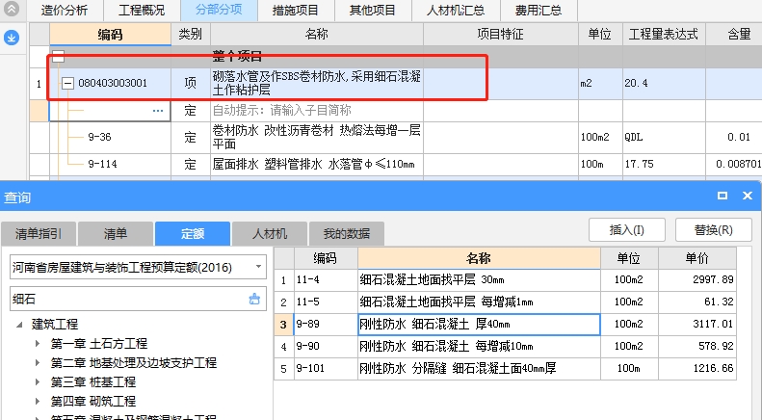Click the 单价 header in query results
This screenshot has height=420, width=762.
pos(696,258)
